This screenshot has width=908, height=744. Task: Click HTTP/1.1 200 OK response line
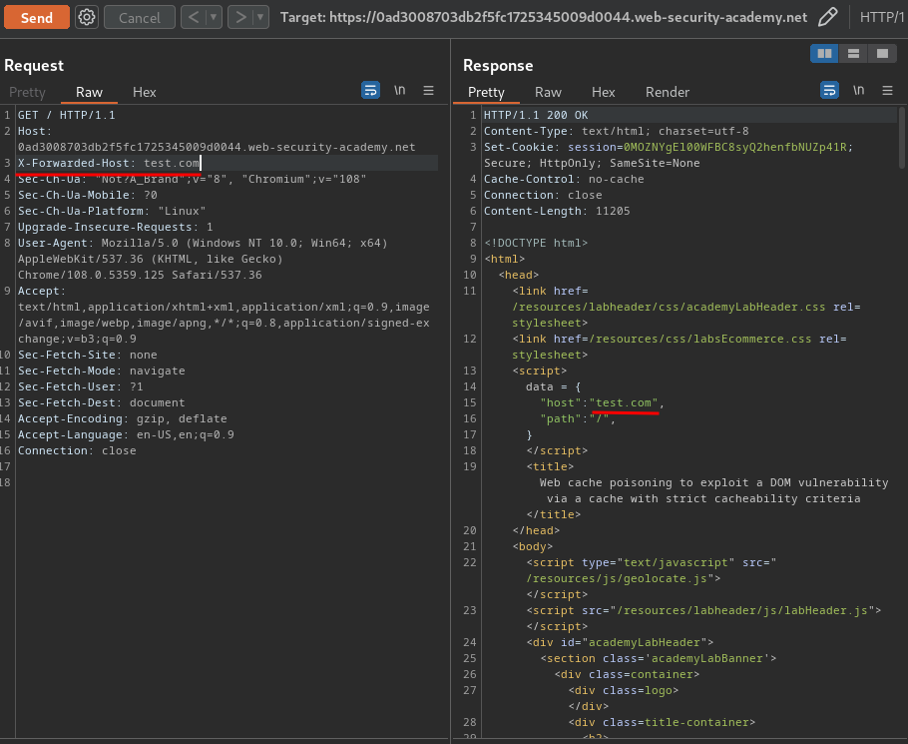pyautogui.click(x=536, y=115)
